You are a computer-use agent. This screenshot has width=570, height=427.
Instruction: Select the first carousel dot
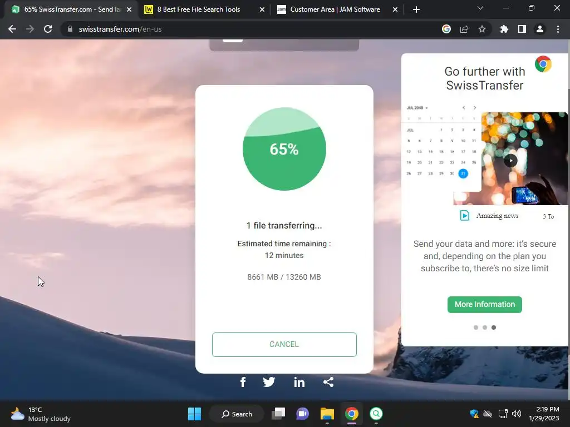[476, 327]
